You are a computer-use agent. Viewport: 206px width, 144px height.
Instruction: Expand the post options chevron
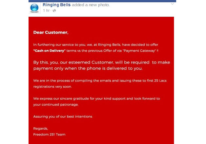pyautogui.click(x=172, y=4)
